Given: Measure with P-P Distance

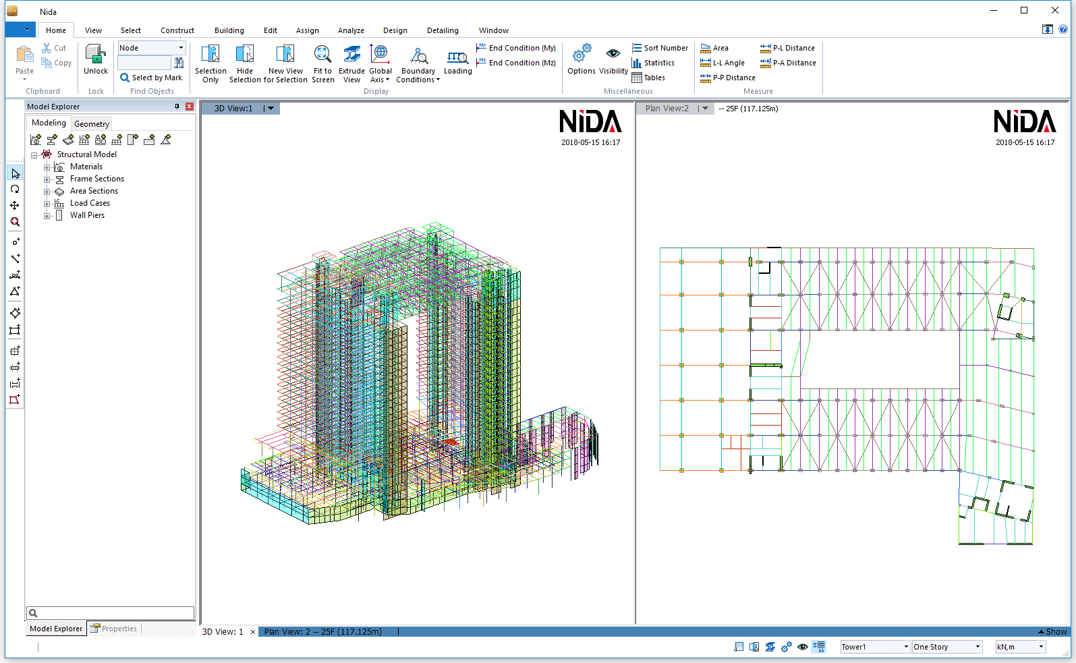Looking at the screenshot, I should [728, 78].
